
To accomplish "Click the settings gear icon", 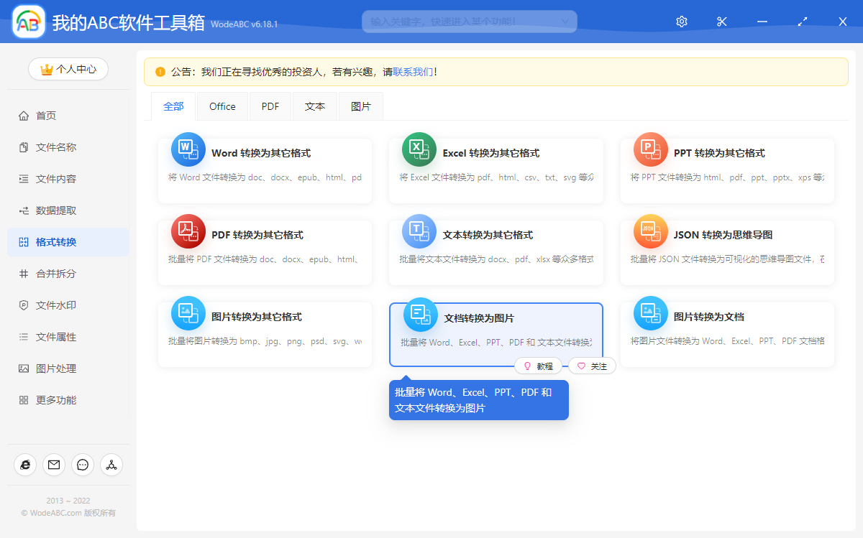I will pyautogui.click(x=681, y=22).
